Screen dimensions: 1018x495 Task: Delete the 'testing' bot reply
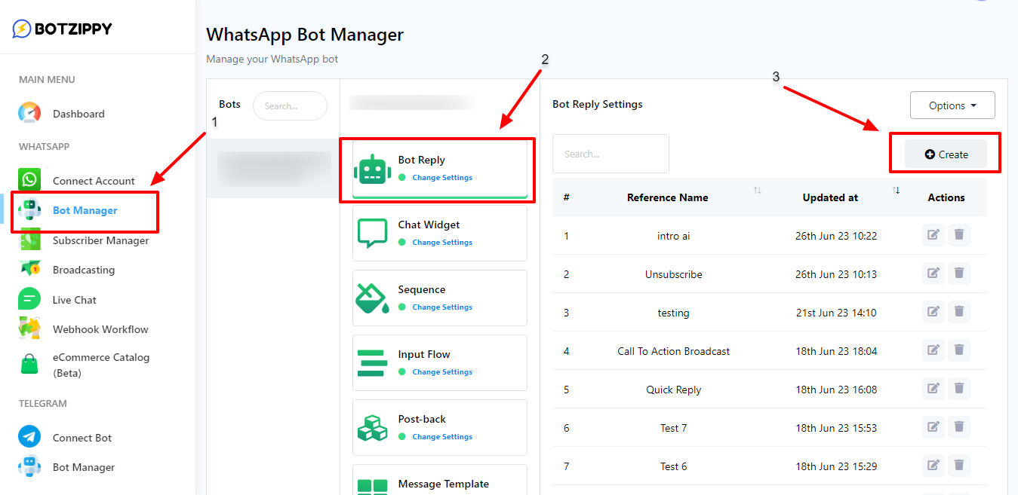[x=959, y=312]
